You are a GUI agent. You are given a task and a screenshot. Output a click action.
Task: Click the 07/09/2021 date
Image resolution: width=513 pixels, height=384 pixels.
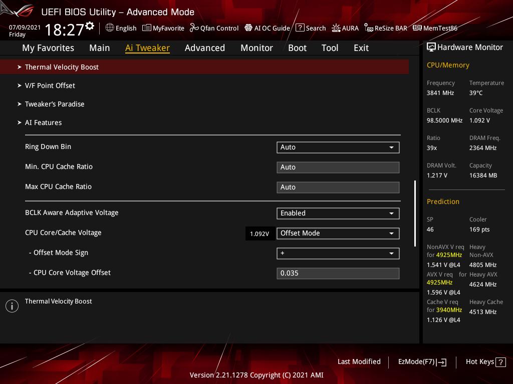coord(25,27)
